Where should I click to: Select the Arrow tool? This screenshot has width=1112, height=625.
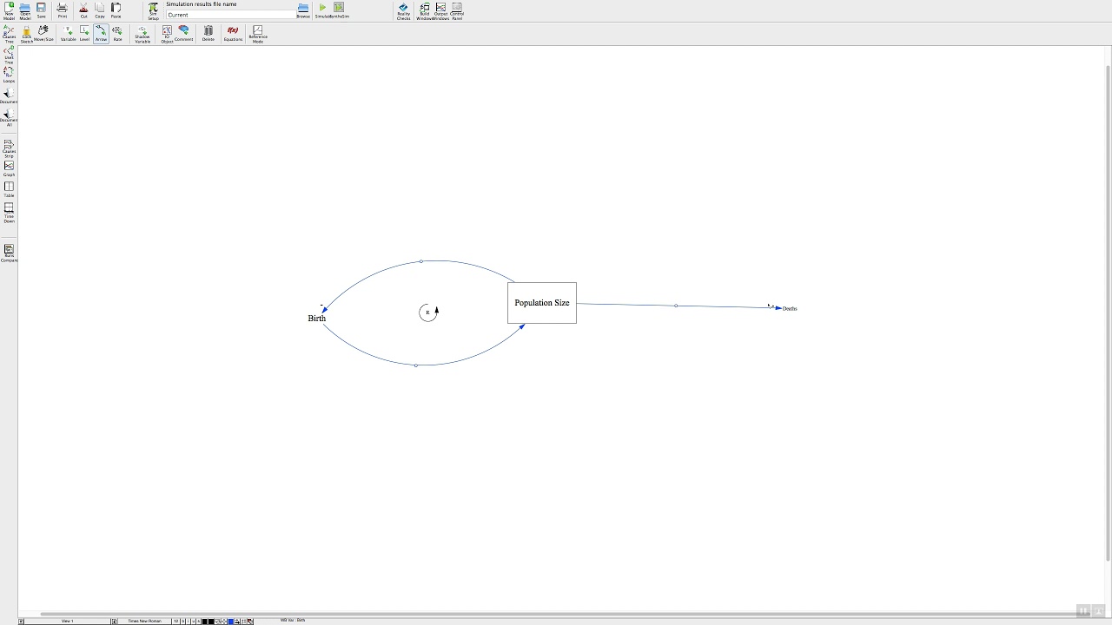pos(101,34)
